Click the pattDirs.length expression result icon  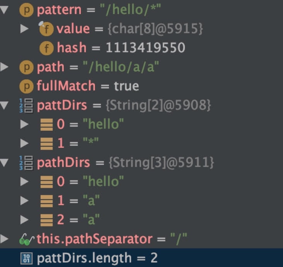click(27, 258)
